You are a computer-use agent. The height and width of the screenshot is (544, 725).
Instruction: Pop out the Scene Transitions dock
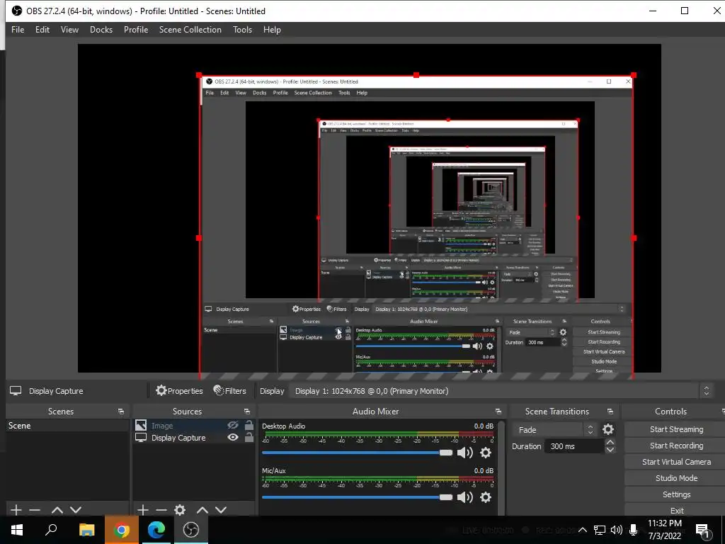[x=610, y=412]
